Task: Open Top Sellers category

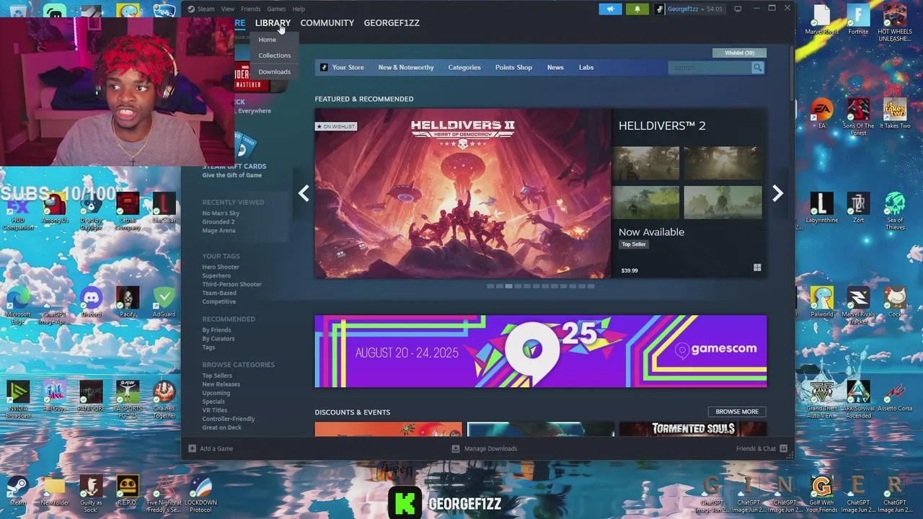Action: coord(217,376)
